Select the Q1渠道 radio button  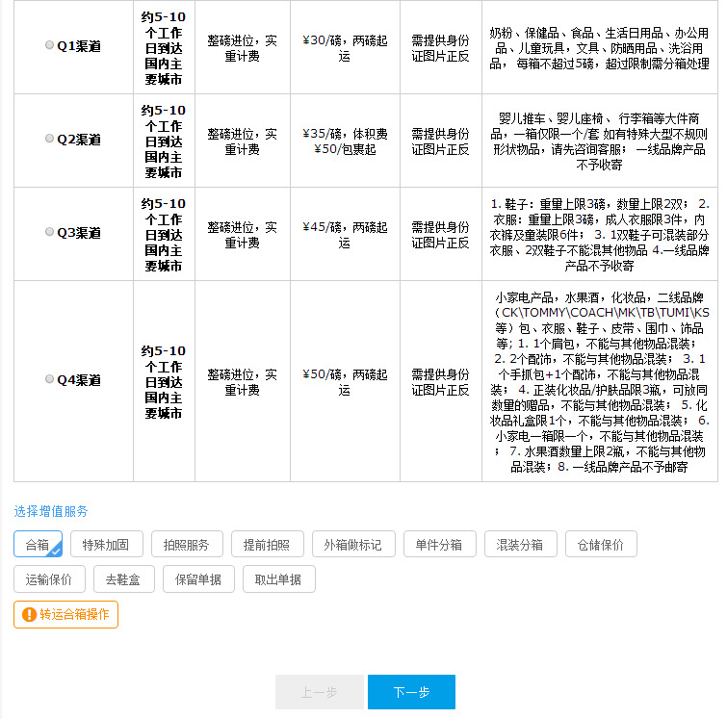click(49, 45)
